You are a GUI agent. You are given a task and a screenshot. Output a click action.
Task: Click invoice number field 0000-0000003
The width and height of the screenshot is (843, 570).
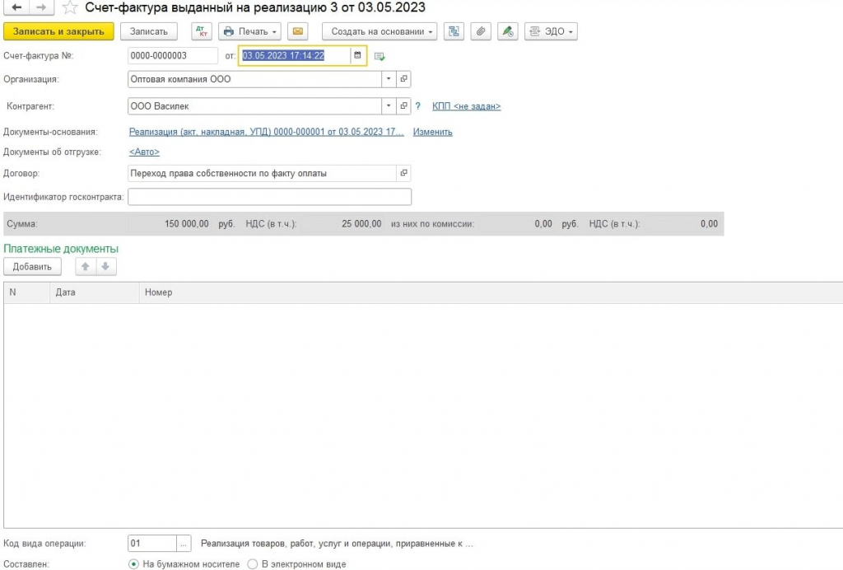coord(173,55)
